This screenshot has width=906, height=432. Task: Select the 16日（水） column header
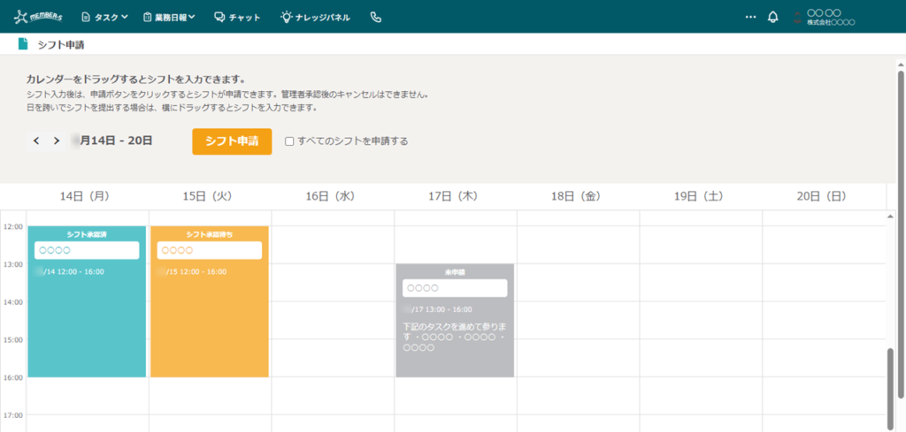click(333, 197)
